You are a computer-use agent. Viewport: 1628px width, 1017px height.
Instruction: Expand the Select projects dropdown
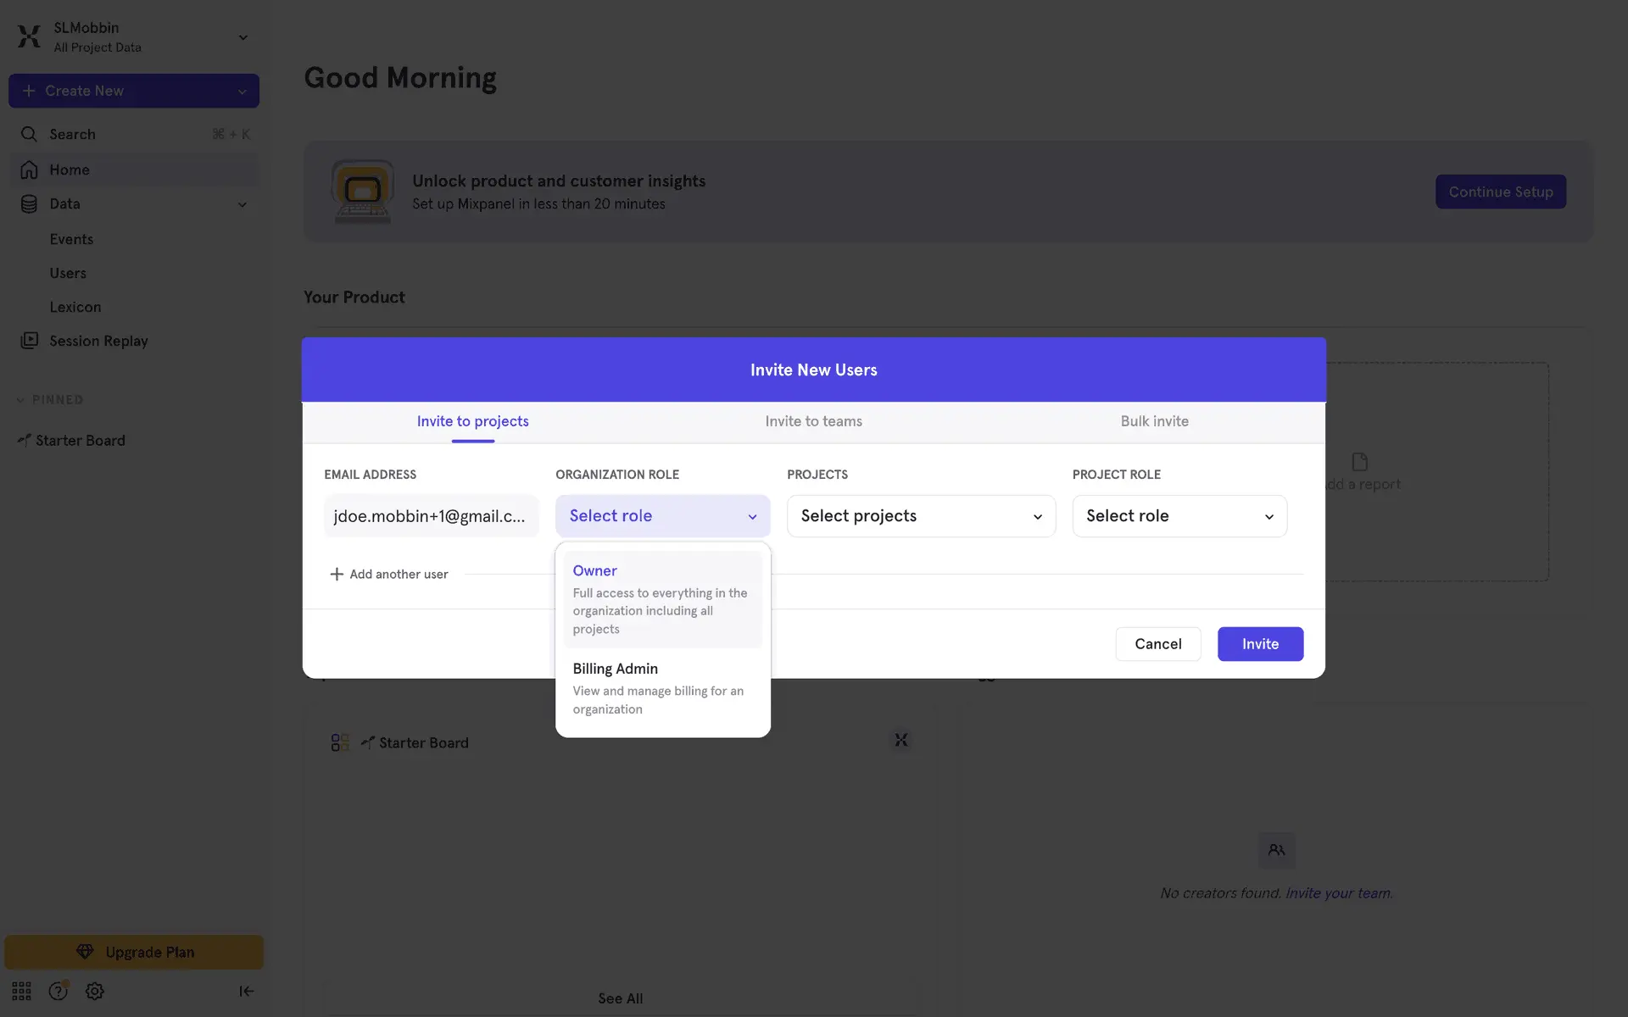pyautogui.click(x=921, y=516)
